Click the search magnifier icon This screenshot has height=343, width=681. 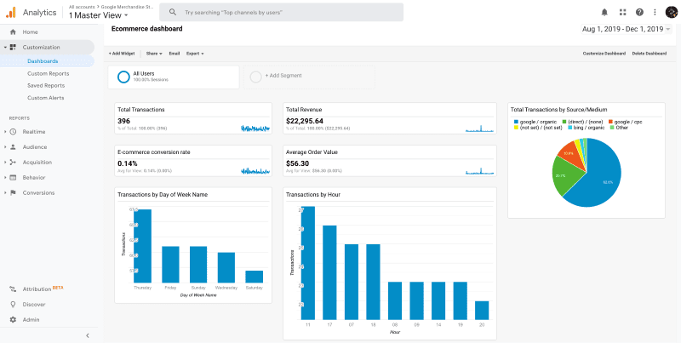pyautogui.click(x=173, y=12)
